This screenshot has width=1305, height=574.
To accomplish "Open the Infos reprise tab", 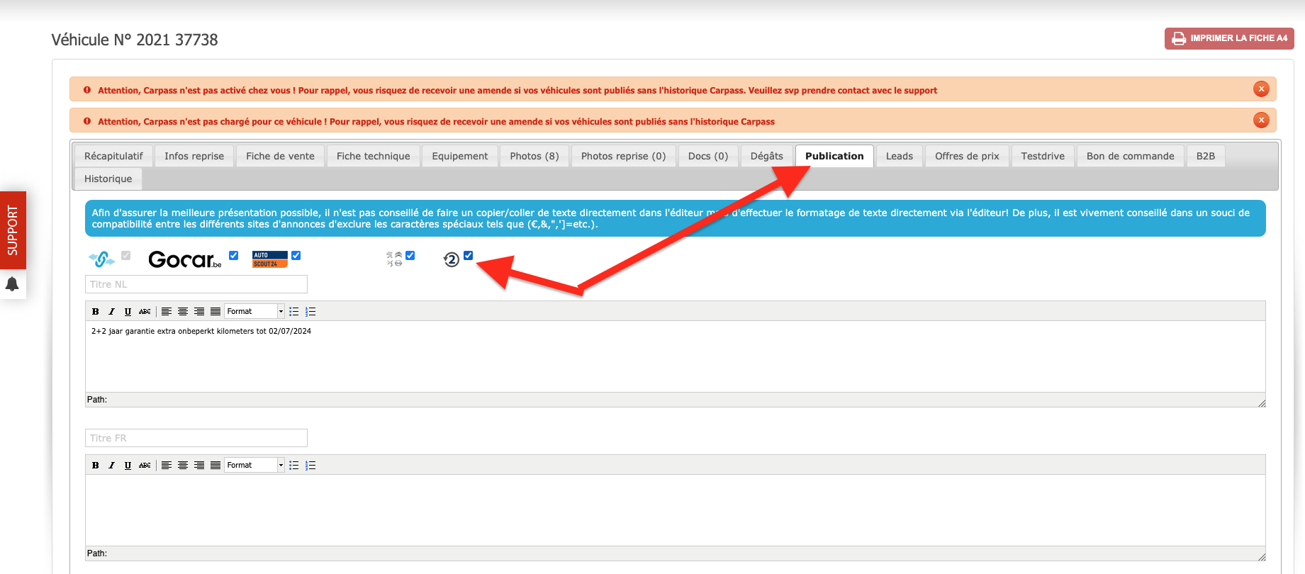I will (x=194, y=156).
